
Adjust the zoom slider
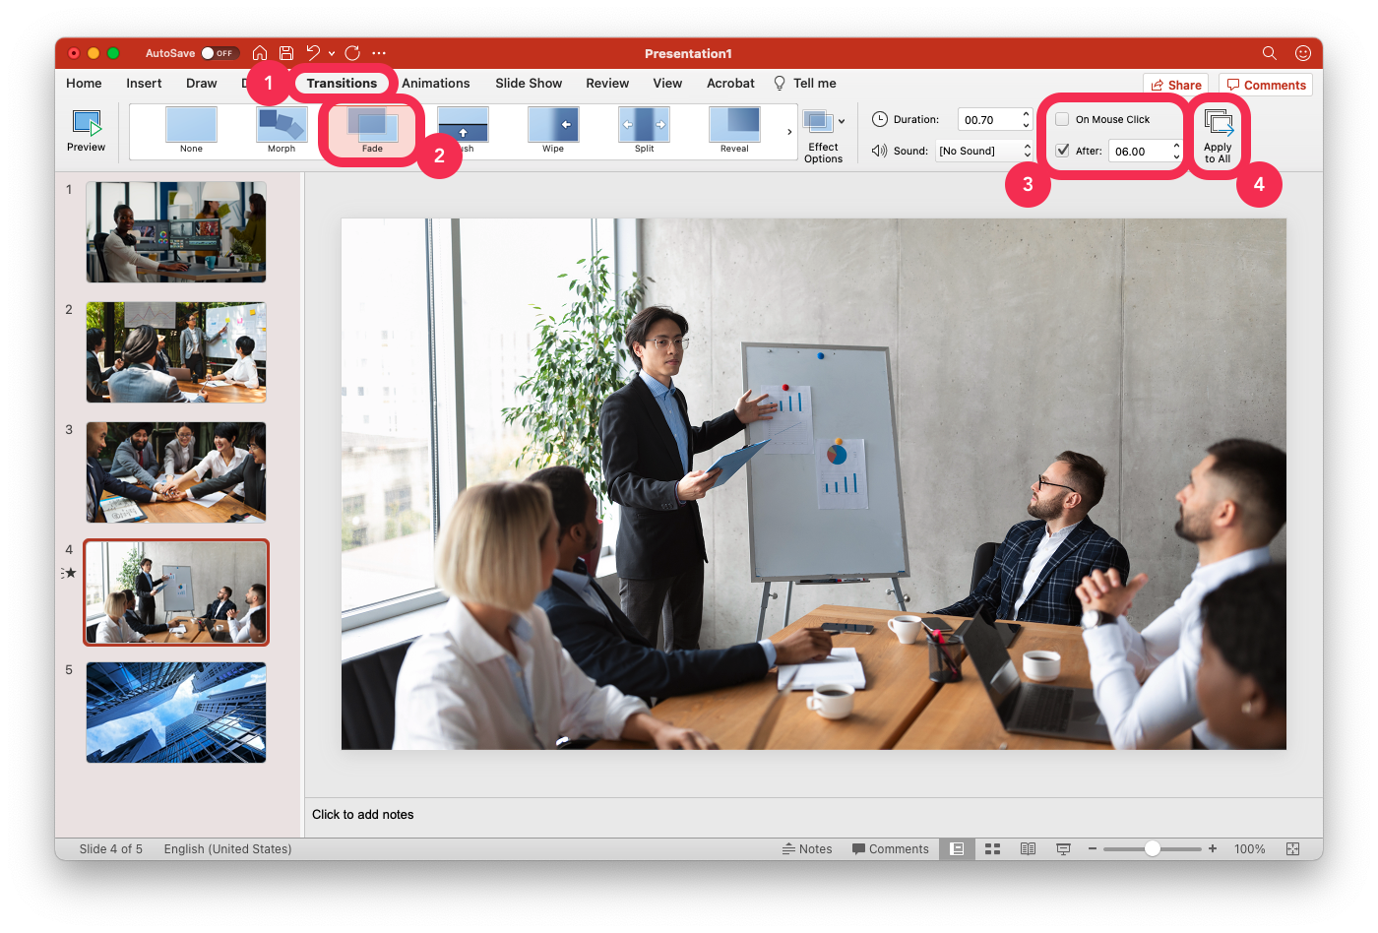[1152, 848]
